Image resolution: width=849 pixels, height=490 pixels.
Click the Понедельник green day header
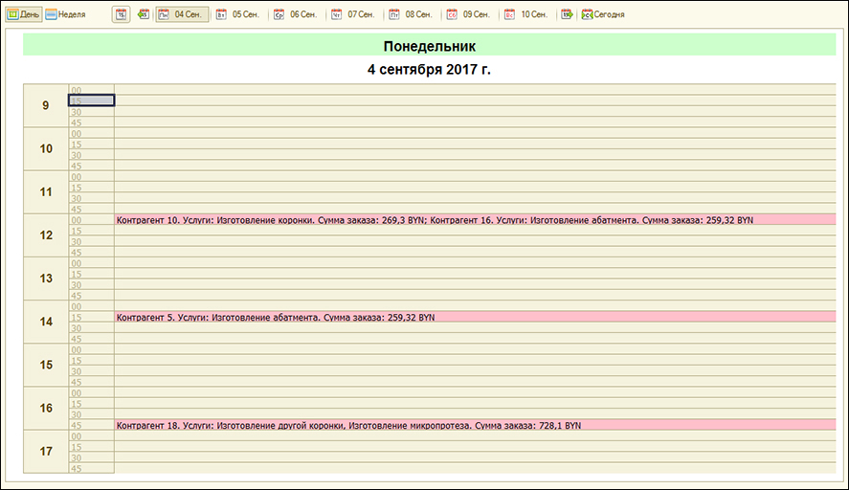pos(429,46)
